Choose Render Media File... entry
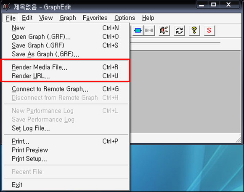Screen dimensions: 244x192 point(66,67)
